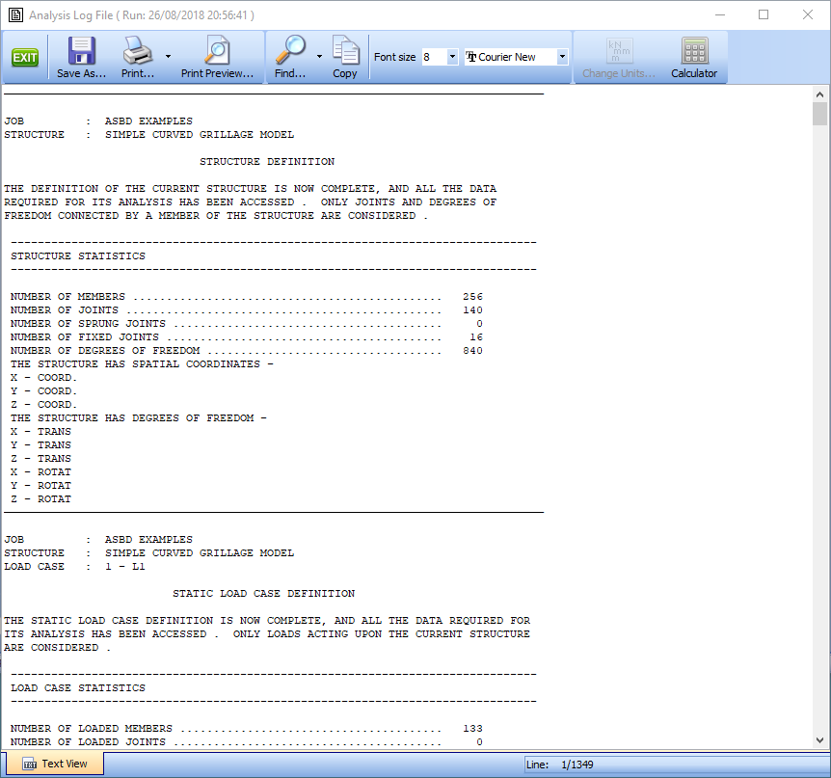Click the Line 1/1349 status indicator

[560, 765]
